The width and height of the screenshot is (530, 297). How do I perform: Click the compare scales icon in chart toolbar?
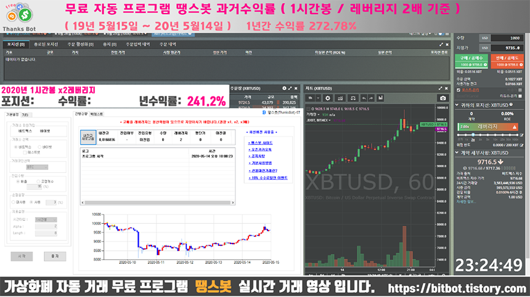click(353, 98)
